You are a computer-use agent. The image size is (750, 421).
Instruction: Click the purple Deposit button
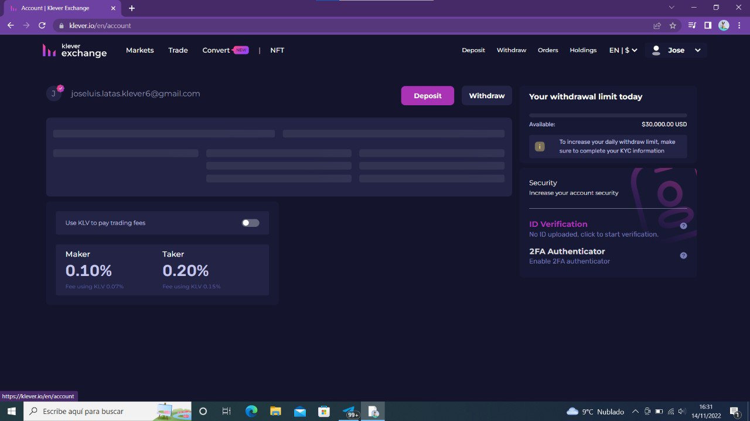click(x=428, y=96)
